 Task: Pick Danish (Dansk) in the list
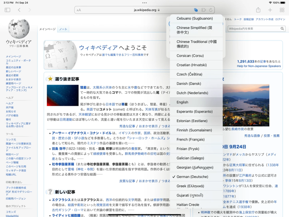(196, 83)
